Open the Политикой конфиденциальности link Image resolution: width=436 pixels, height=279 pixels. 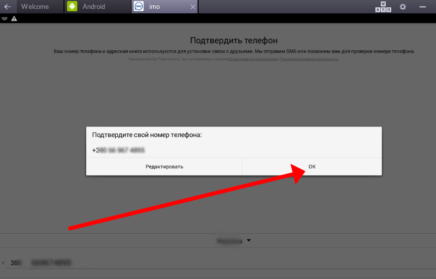pyautogui.click(x=309, y=59)
